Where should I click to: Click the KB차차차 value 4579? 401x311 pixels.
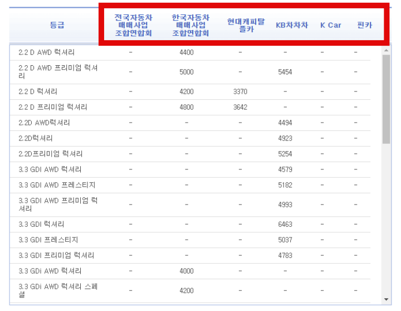(285, 169)
